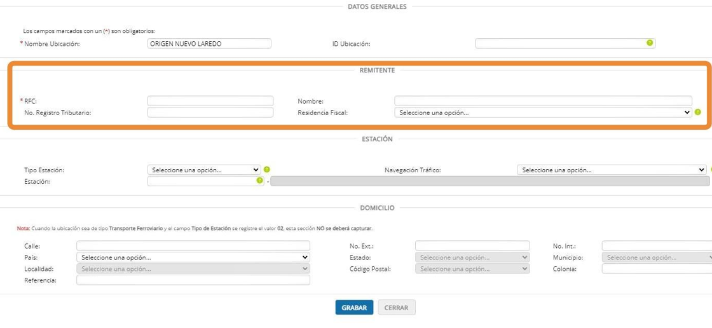Open the Residencia Fiscal dropdown
712x328 pixels.
[543, 113]
